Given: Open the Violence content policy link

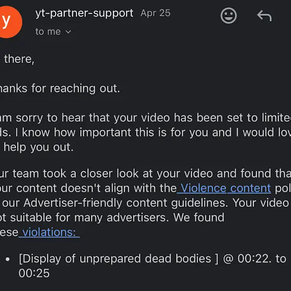Looking at the screenshot, I should [x=224, y=188].
